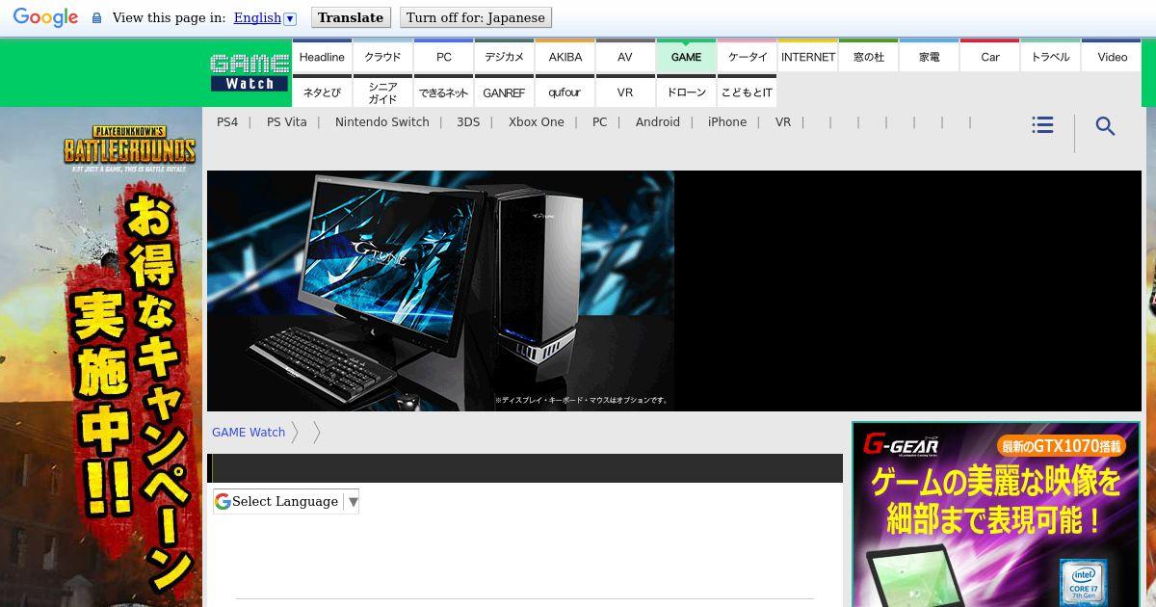
Task: Click Turn off for: Japanese button
Action: [475, 17]
